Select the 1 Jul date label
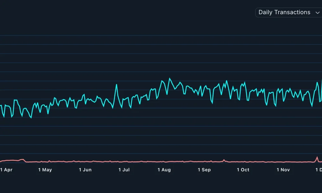The height and width of the screenshot is (193, 322). click(x=124, y=170)
